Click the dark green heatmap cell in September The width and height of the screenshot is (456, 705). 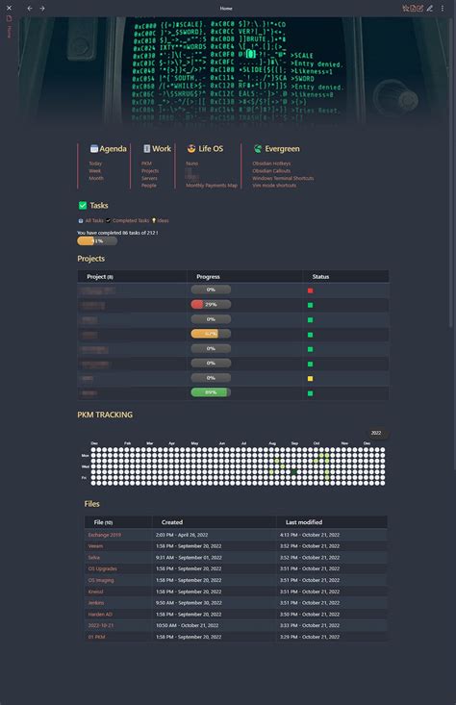point(293,472)
